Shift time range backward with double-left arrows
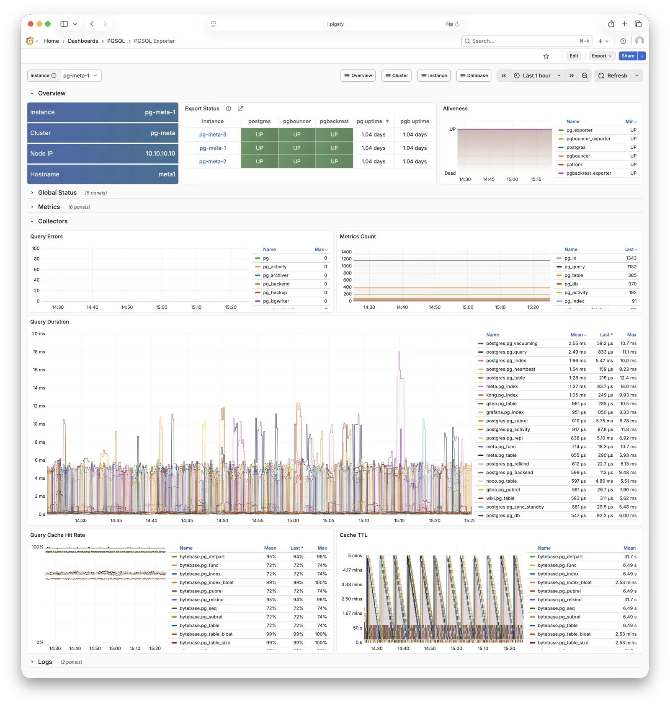The width and height of the screenshot is (670, 706). tap(503, 76)
